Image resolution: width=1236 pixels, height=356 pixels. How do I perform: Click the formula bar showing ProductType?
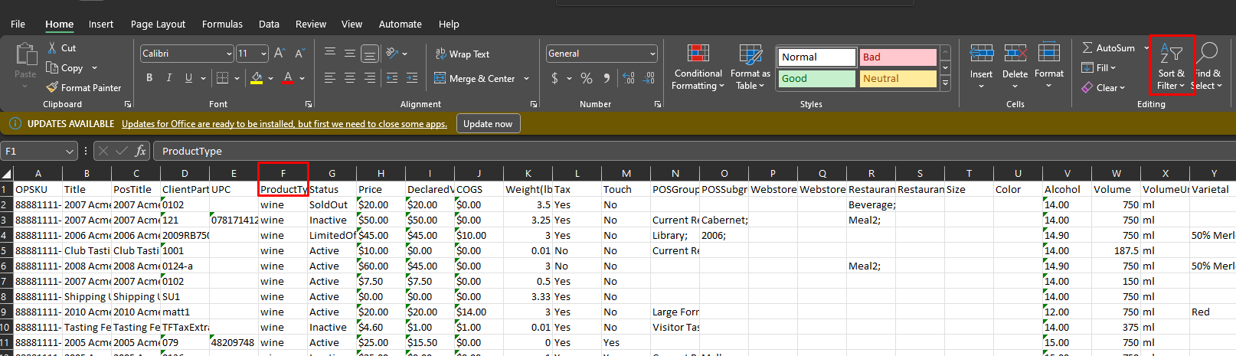click(x=693, y=151)
